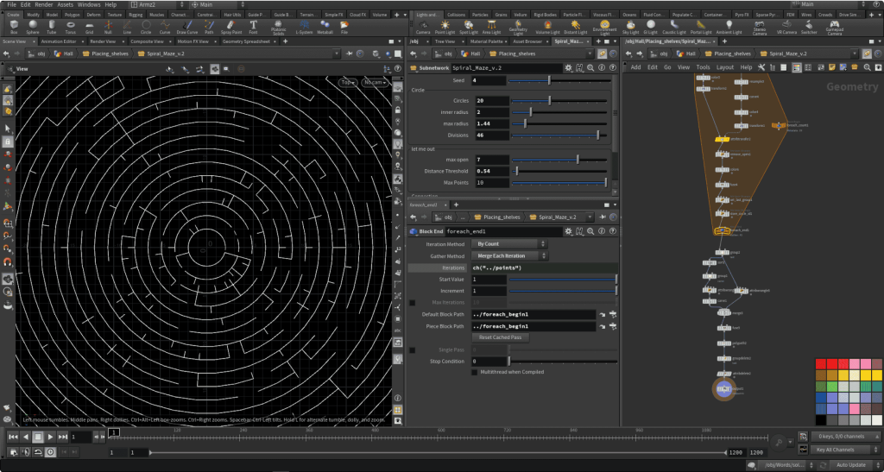The height and width of the screenshot is (472, 884).
Task: Expand network editor path history dropdown
Action: pos(855,53)
